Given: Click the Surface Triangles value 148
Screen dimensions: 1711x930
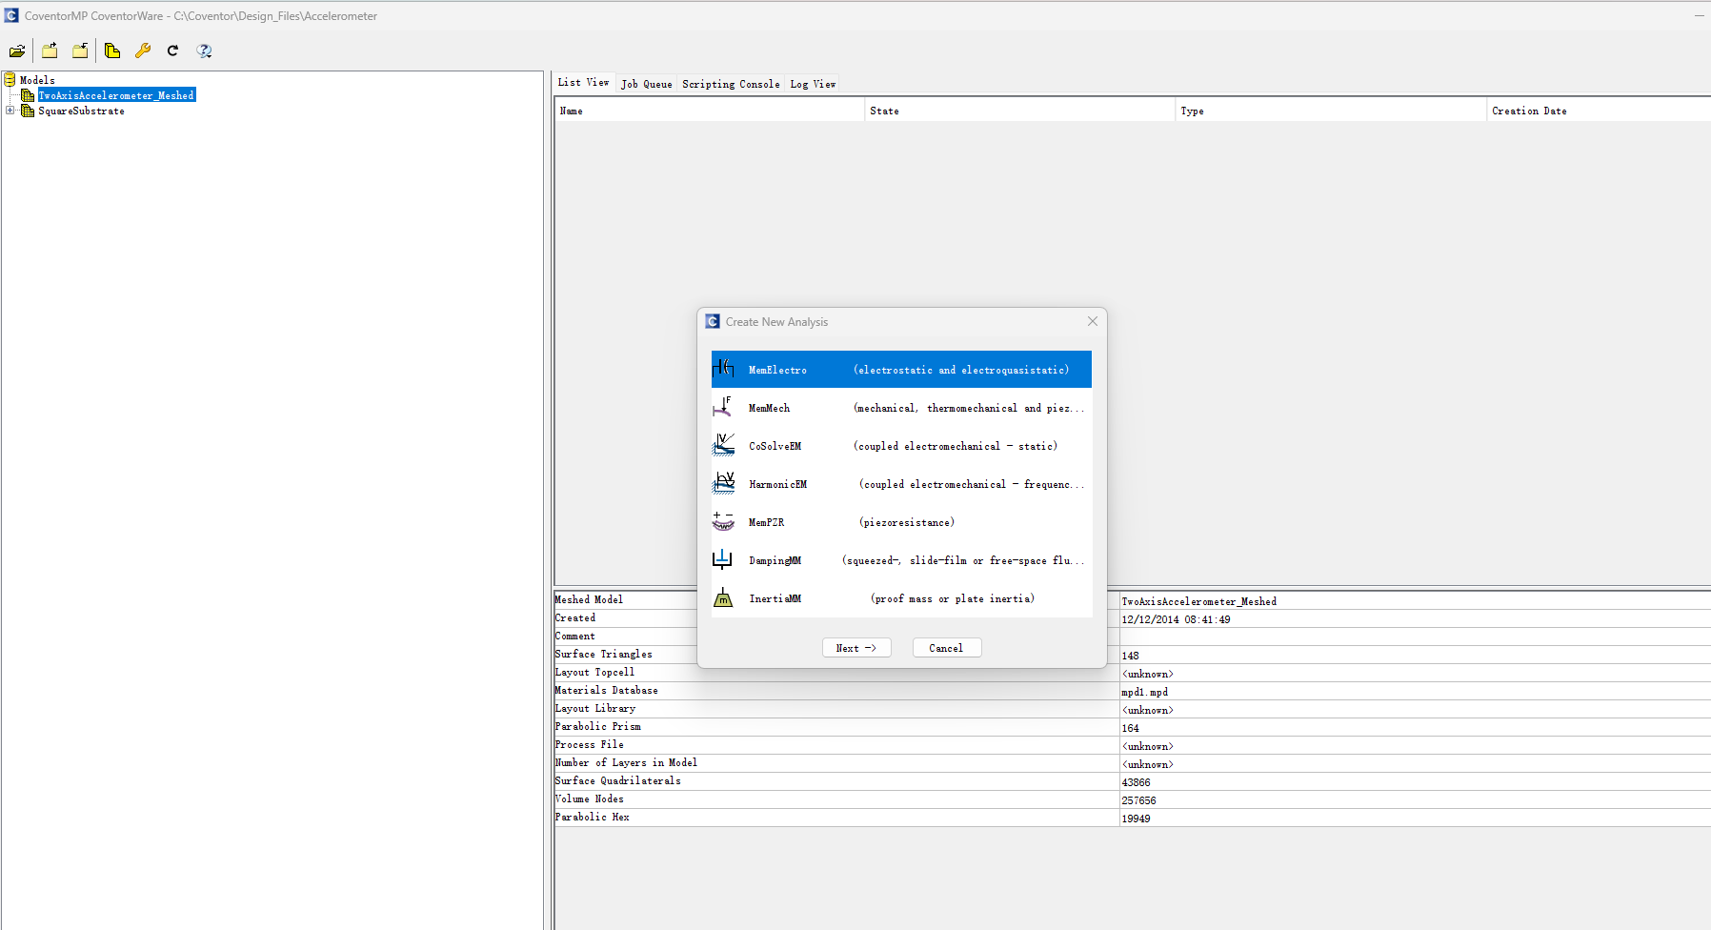Looking at the screenshot, I should (1130, 656).
